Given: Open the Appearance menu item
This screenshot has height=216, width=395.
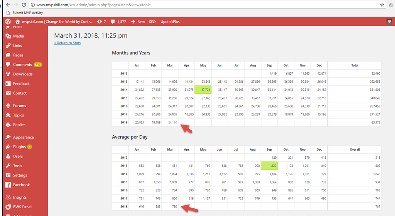Looking at the screenshot, I should click(x=24, y=137).
